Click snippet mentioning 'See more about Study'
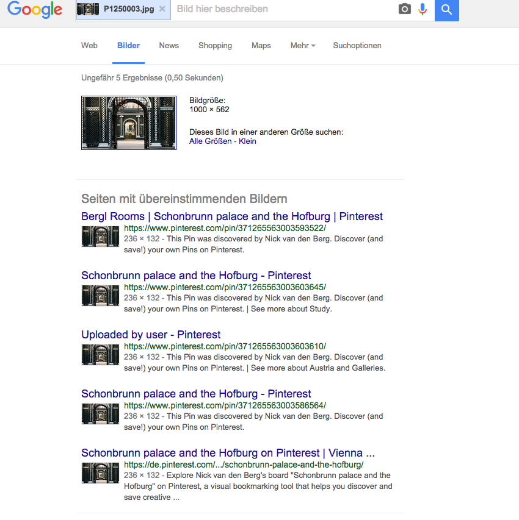519x520 pixels. [253, 303]
